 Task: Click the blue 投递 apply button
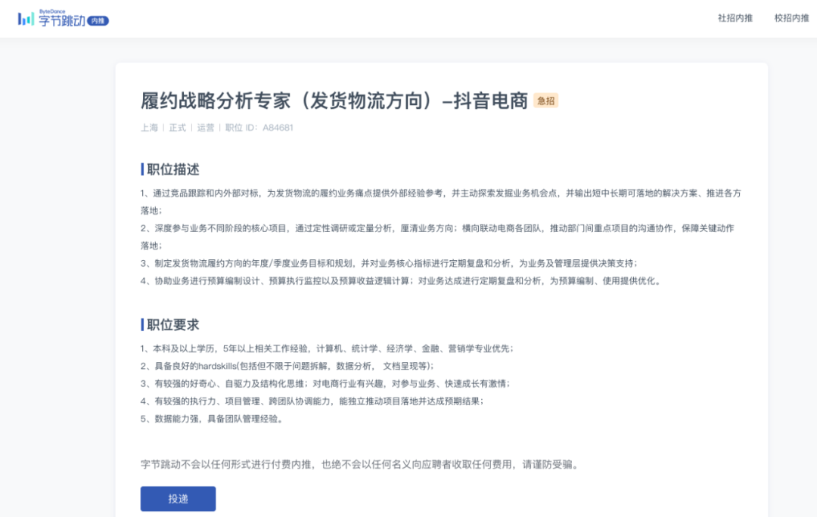click(x=178, y=499)
